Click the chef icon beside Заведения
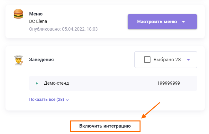The image size is (209, 134). pos(18,60)
